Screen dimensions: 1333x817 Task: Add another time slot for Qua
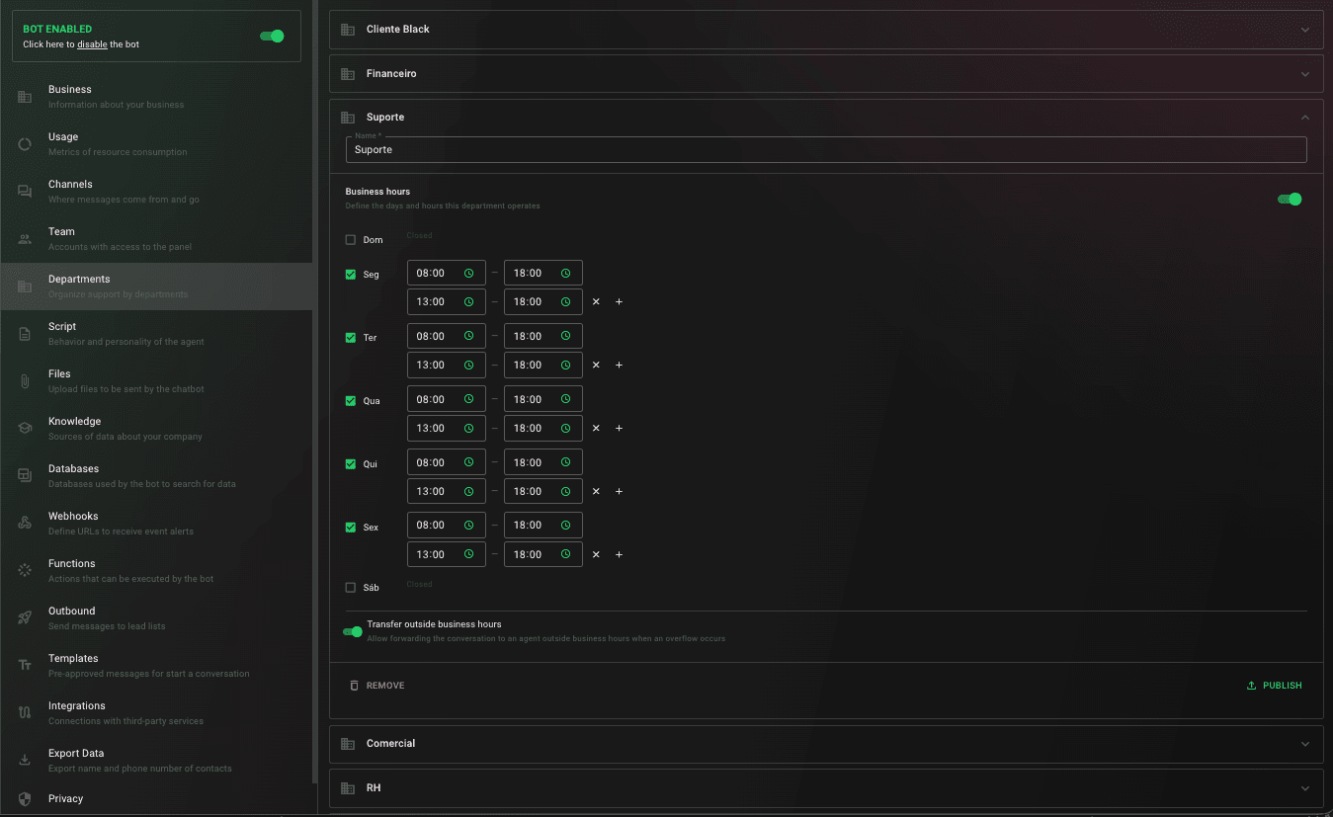click(619, 428)
